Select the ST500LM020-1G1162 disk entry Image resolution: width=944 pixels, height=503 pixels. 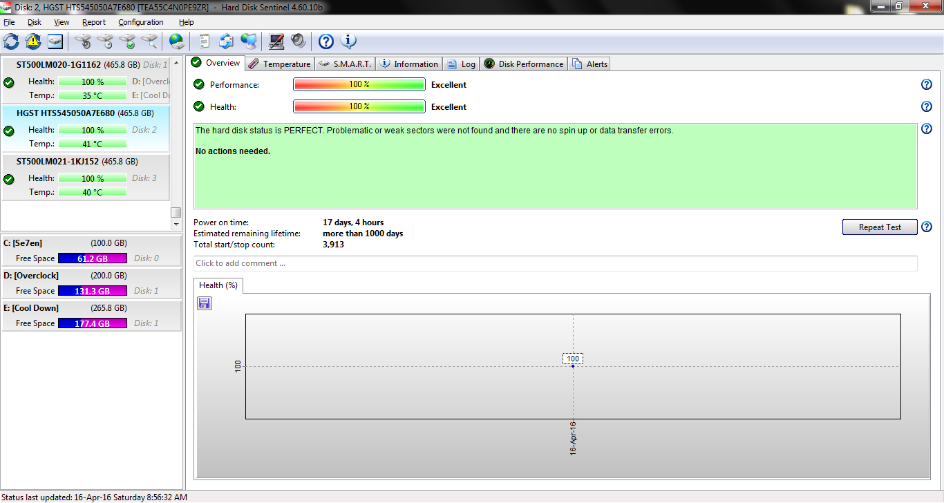pyautogui.click(x=86, y=80)
